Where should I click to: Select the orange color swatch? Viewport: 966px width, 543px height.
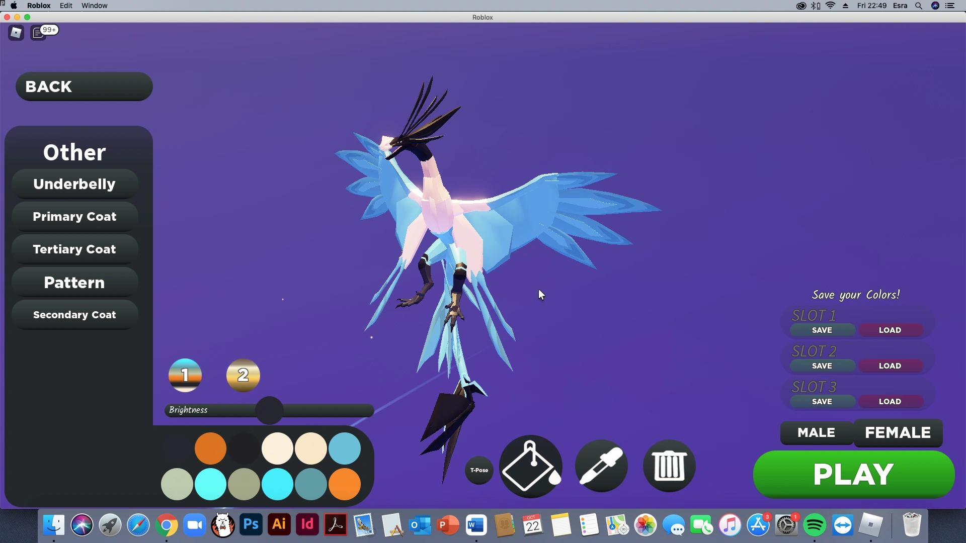(x=210, y=448)
